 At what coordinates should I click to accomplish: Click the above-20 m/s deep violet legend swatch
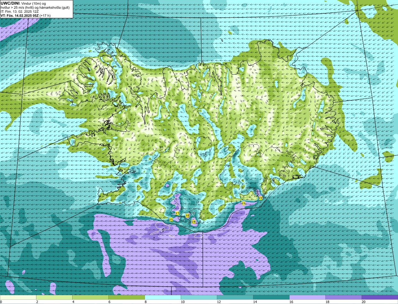(380, 297)
